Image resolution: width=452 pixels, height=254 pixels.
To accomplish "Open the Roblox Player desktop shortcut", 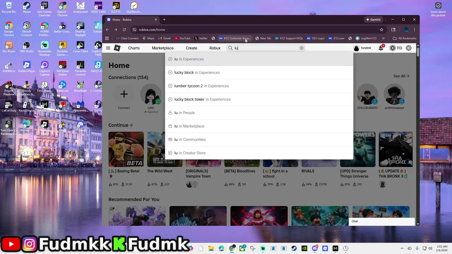I will point(26,67).
